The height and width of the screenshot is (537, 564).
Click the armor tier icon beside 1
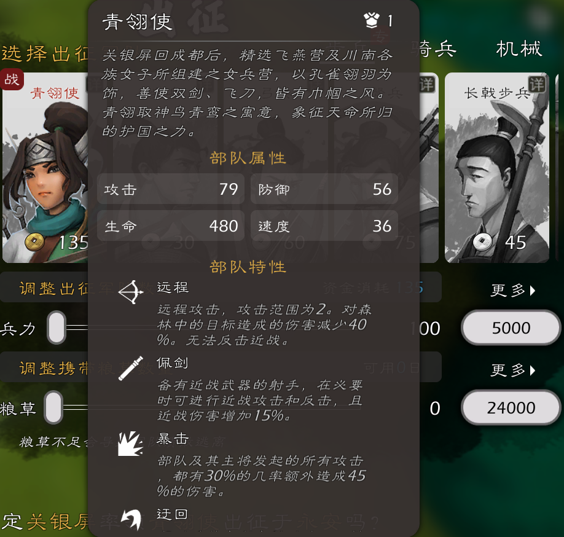coord(372,20)
